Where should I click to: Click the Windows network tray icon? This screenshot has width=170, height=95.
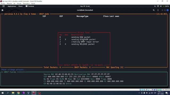(x=150, y=93)
